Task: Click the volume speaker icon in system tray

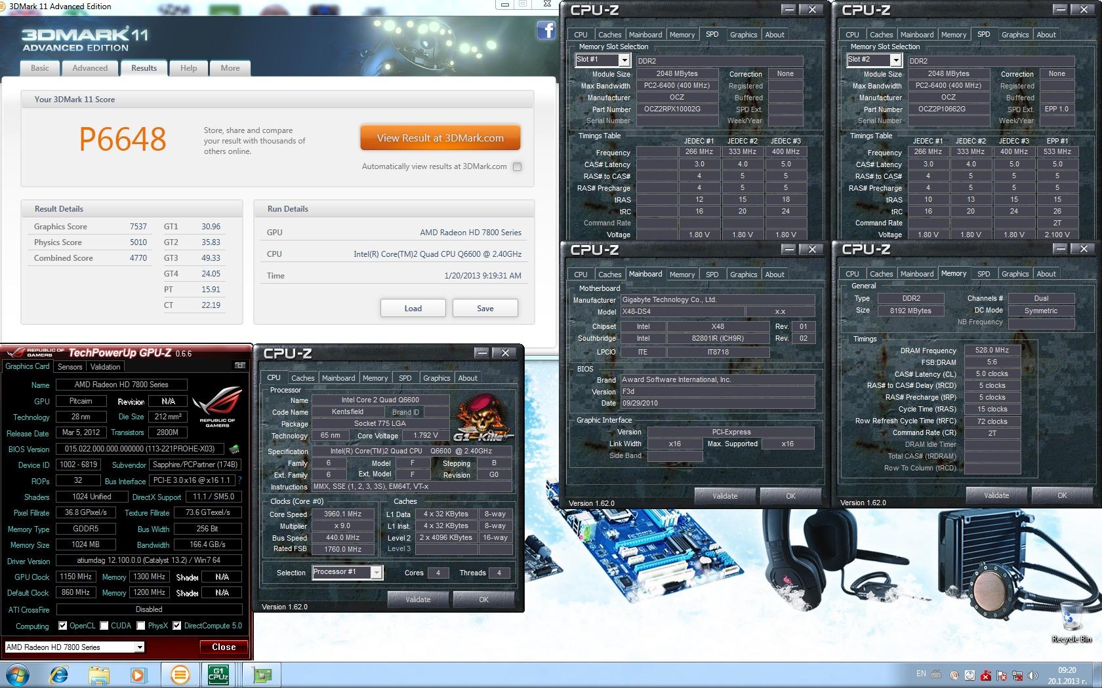Action: coord(1034,676)
